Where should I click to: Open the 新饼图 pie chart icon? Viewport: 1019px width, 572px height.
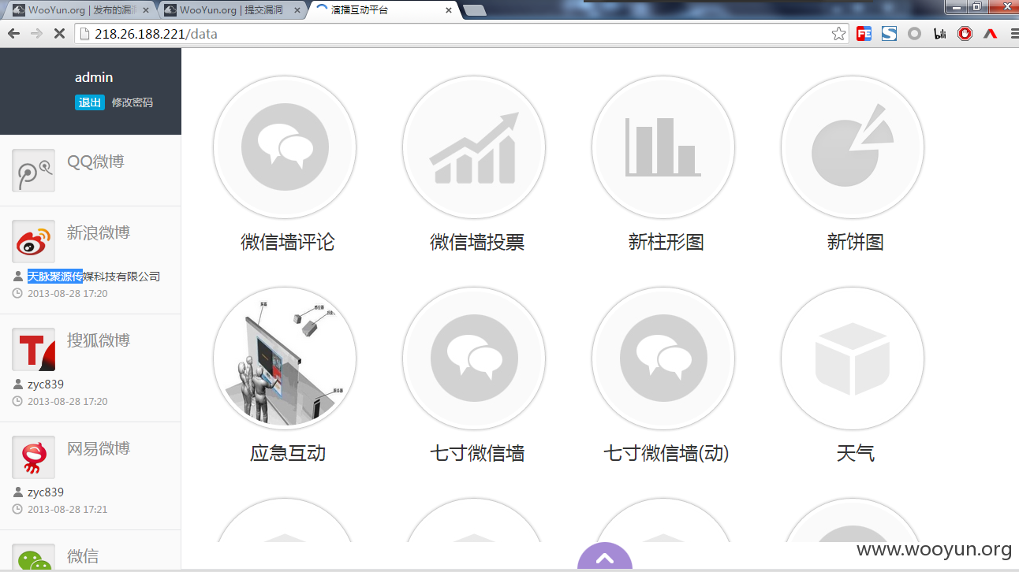[x=853, y=147]
